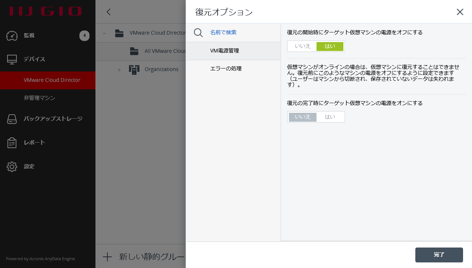Viewport: 472px width, 268px height.
Task: Click the devices monitor icon
Action: tap(12, 60)
